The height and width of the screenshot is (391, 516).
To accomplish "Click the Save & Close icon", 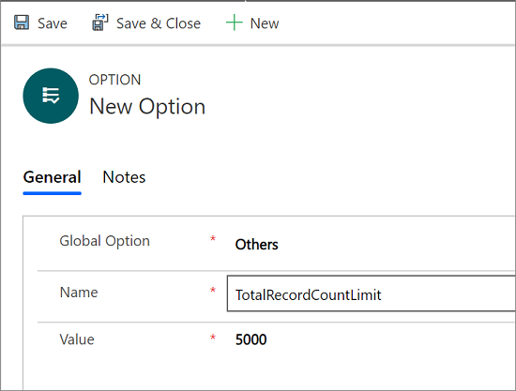I will click(100, 23).
